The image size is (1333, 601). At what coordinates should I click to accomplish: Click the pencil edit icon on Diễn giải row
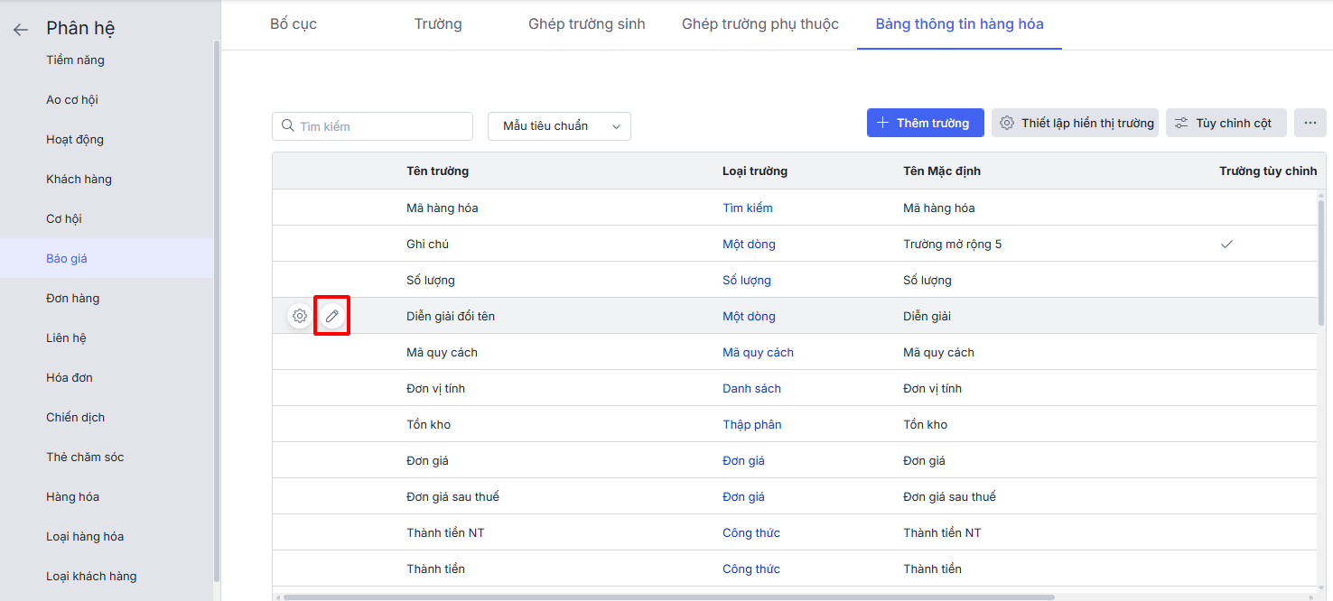331,317
